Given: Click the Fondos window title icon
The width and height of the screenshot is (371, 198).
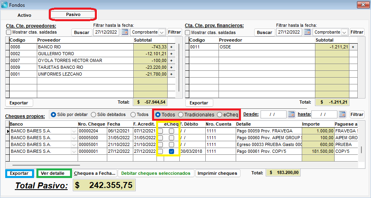Looking at the screenshot, I should [x=4, y=5].
